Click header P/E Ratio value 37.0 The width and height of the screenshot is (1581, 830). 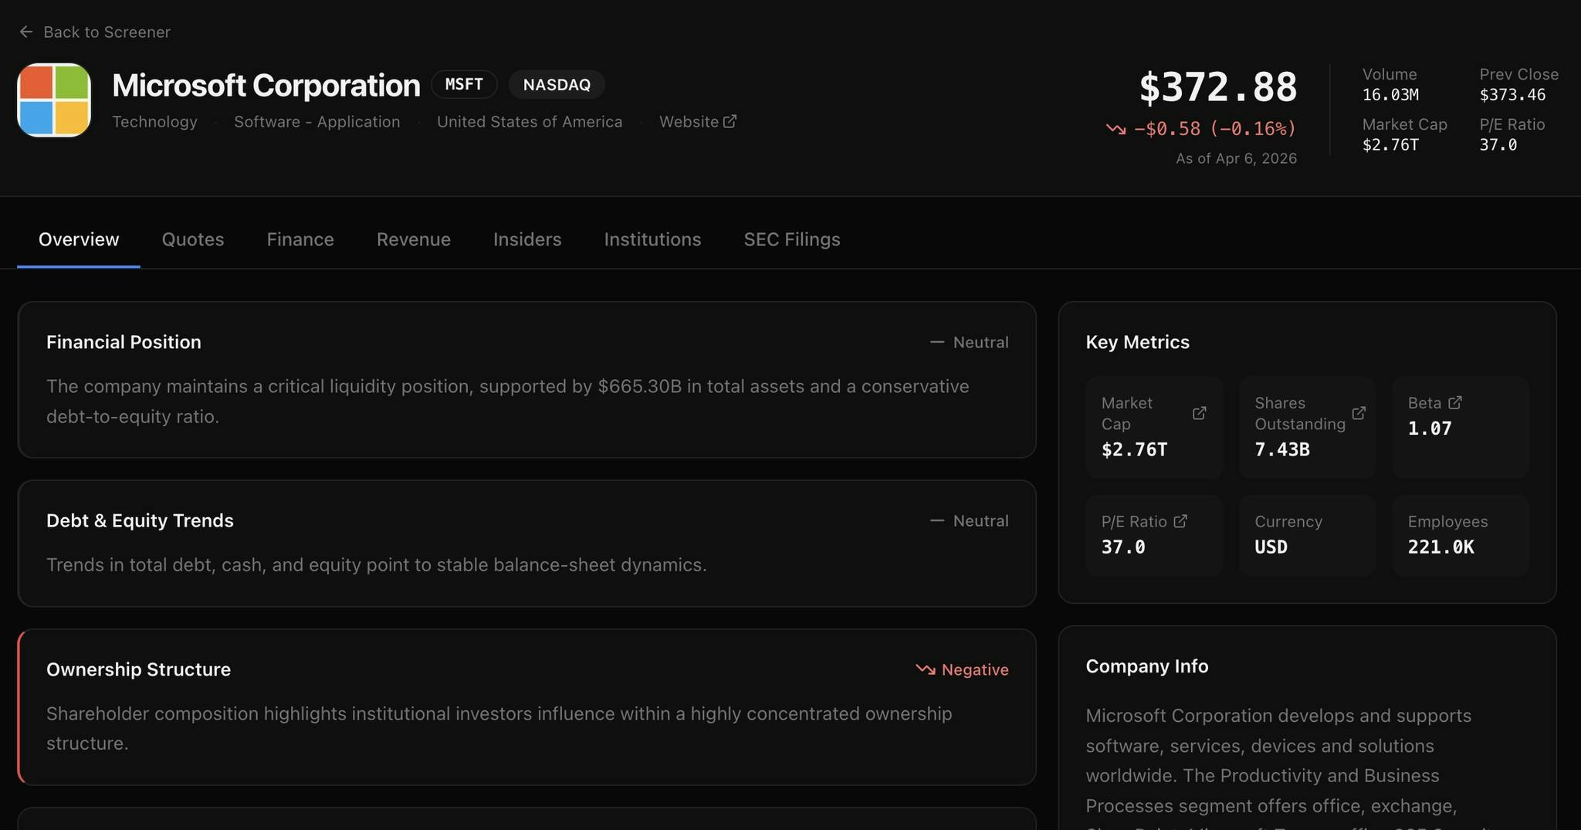click(x=1498, y=144)
